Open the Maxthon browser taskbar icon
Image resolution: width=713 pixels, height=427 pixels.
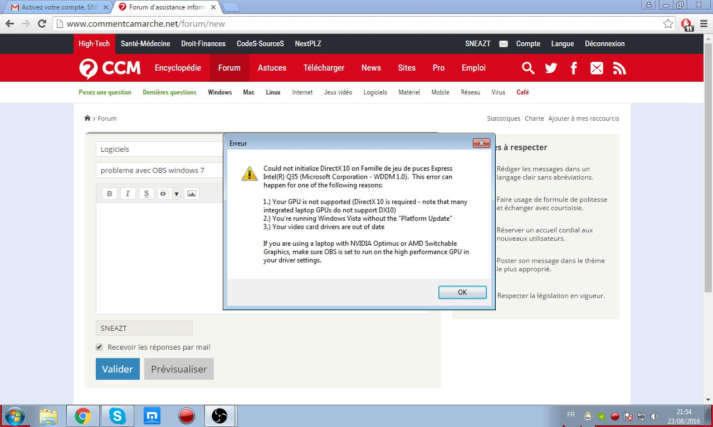[x=152, y=416]
